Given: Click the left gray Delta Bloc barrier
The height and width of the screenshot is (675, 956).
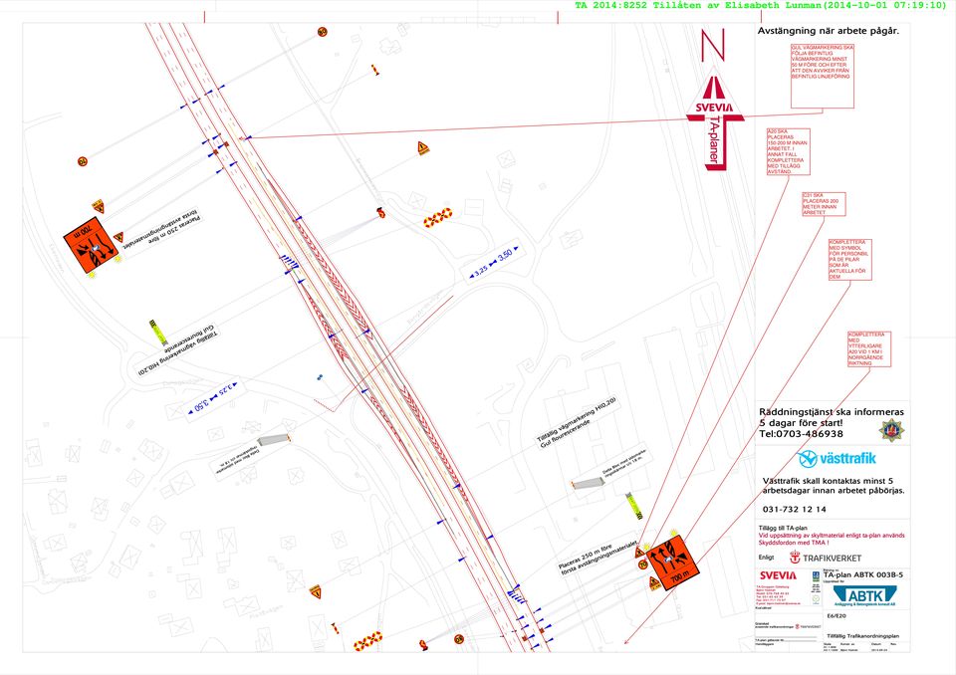Looking at the screenshot, I should point(273,440).
